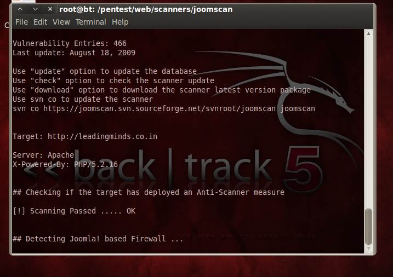The width and height of the screenshot is (393, 277).
Task: Click the window title root@bt joomscan path
Action: pos(146,9)
